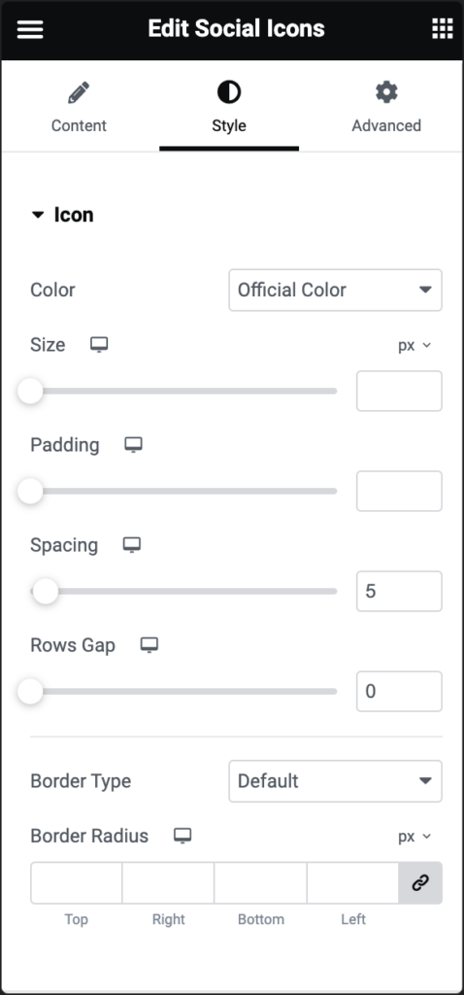Click the Rows Gap value field
The image size is (464, 995).
(399, 691)
